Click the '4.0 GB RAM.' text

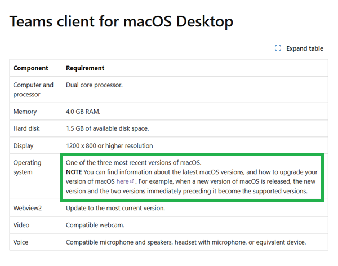point(83,112)
